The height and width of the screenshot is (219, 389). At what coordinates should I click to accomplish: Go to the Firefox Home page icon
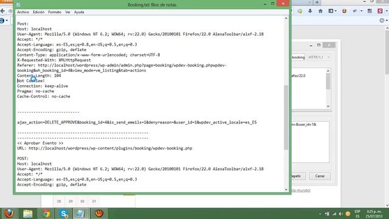click(320, 11)
